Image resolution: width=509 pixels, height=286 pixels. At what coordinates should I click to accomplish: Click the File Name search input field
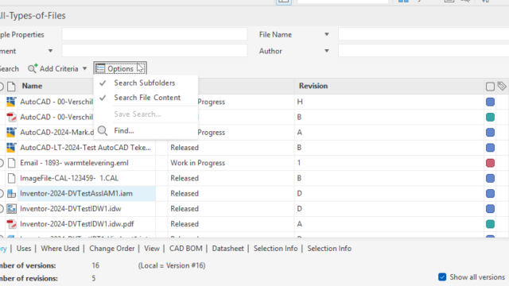coord(423,34)
